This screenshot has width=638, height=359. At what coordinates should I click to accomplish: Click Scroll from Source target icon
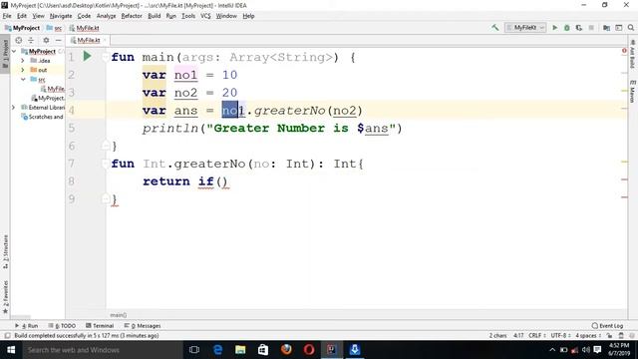19,40
